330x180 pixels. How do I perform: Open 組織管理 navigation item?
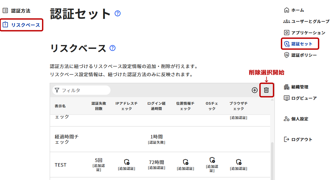(x=299, y=87)
